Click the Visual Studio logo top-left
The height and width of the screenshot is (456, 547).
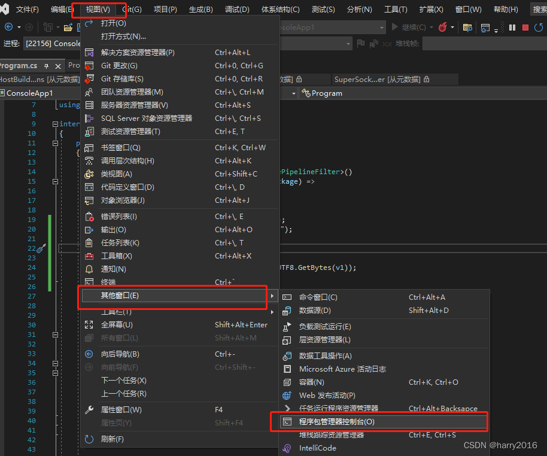(x=5, y=8)
